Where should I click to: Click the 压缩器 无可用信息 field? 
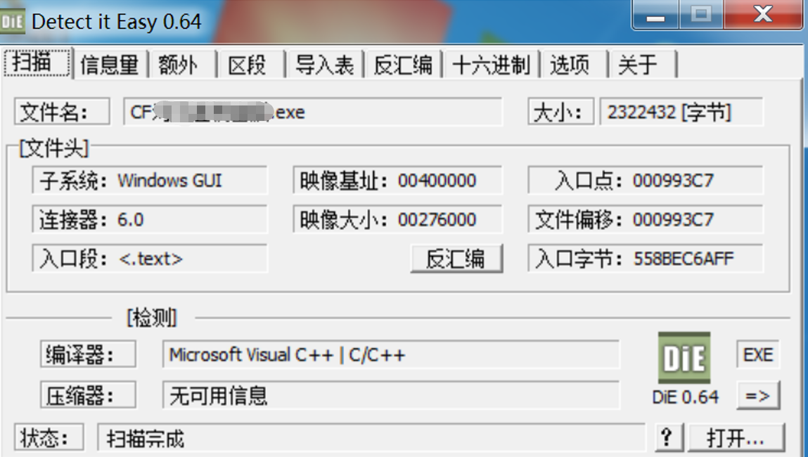coord(390,396)
